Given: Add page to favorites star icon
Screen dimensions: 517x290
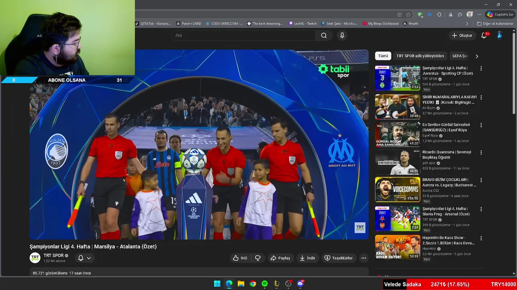Looking at the screenshot, I should [408, 14].
